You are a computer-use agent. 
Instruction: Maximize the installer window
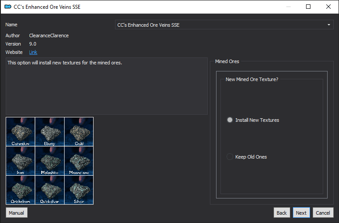[308, 7]
